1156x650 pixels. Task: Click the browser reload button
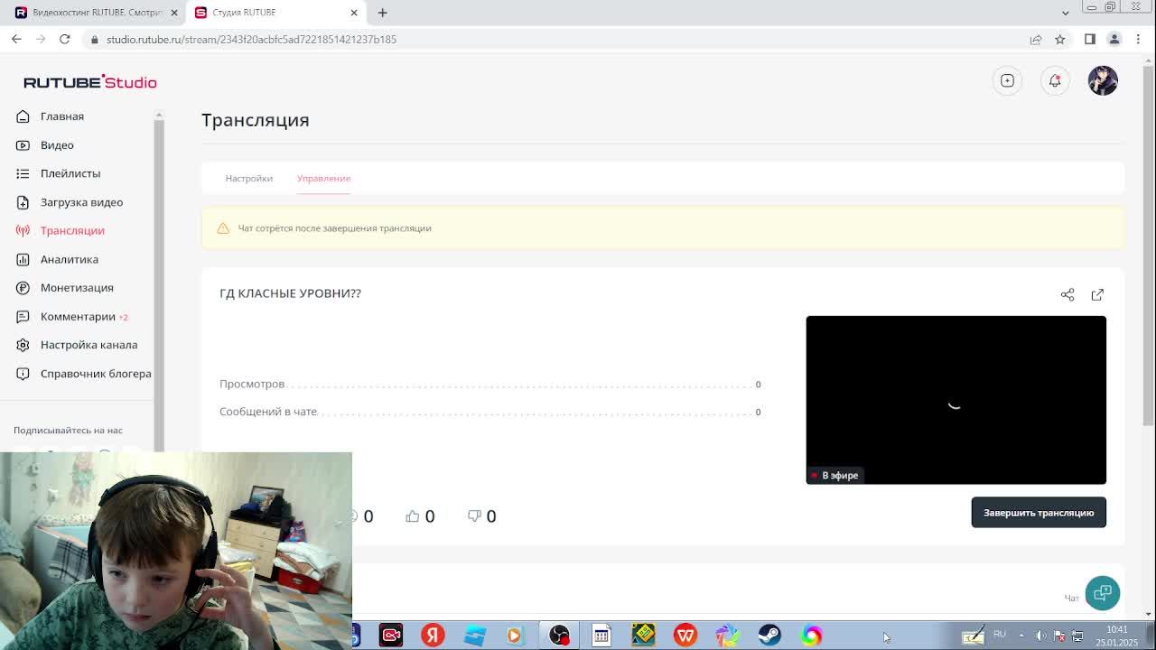click(x=64, y=39)
